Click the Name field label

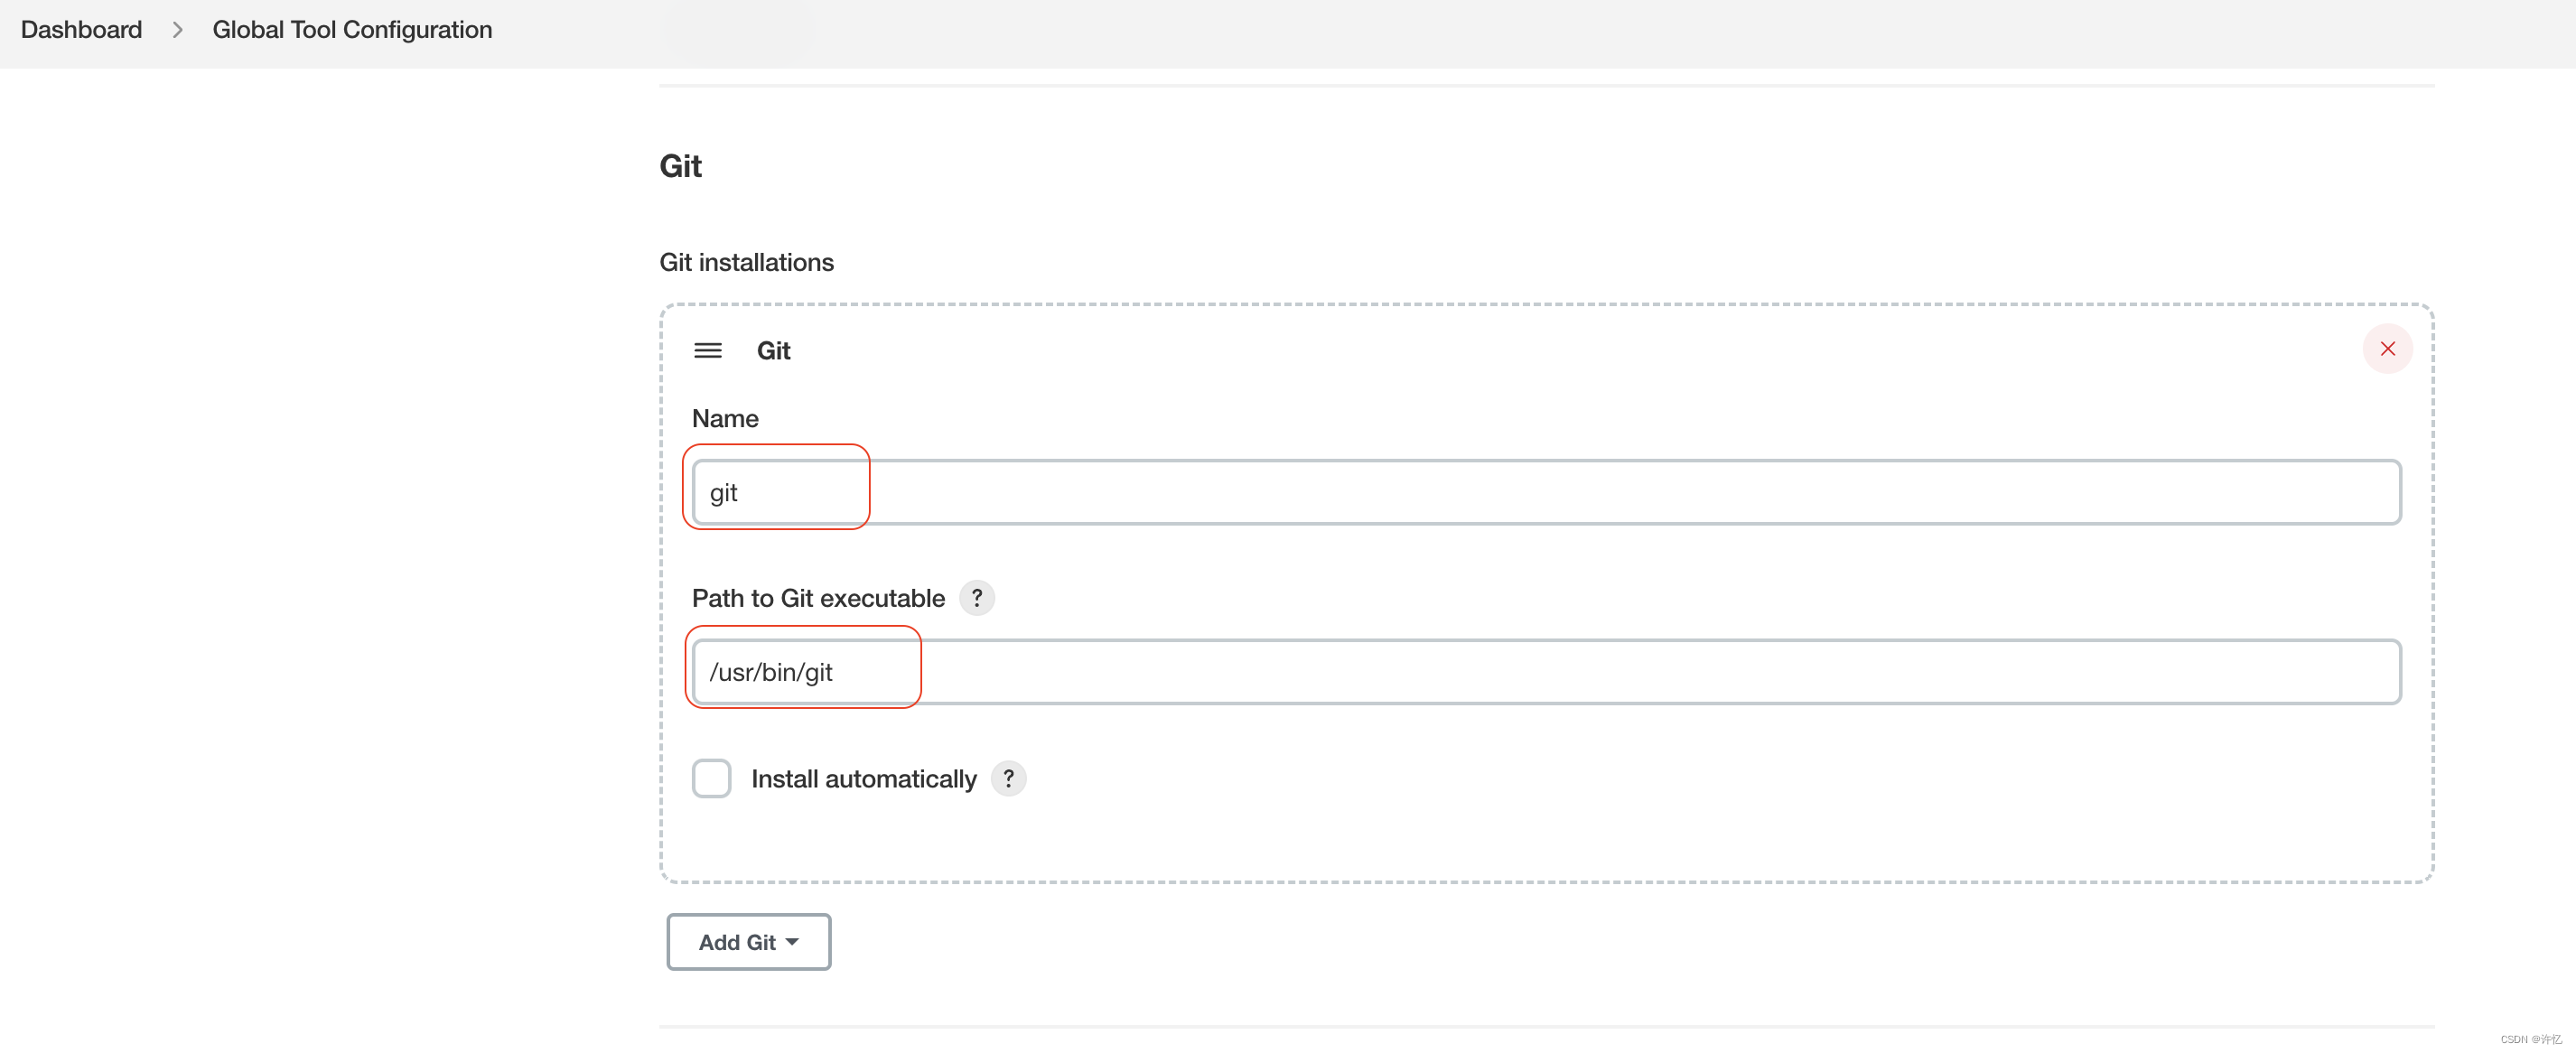point(725,418)
